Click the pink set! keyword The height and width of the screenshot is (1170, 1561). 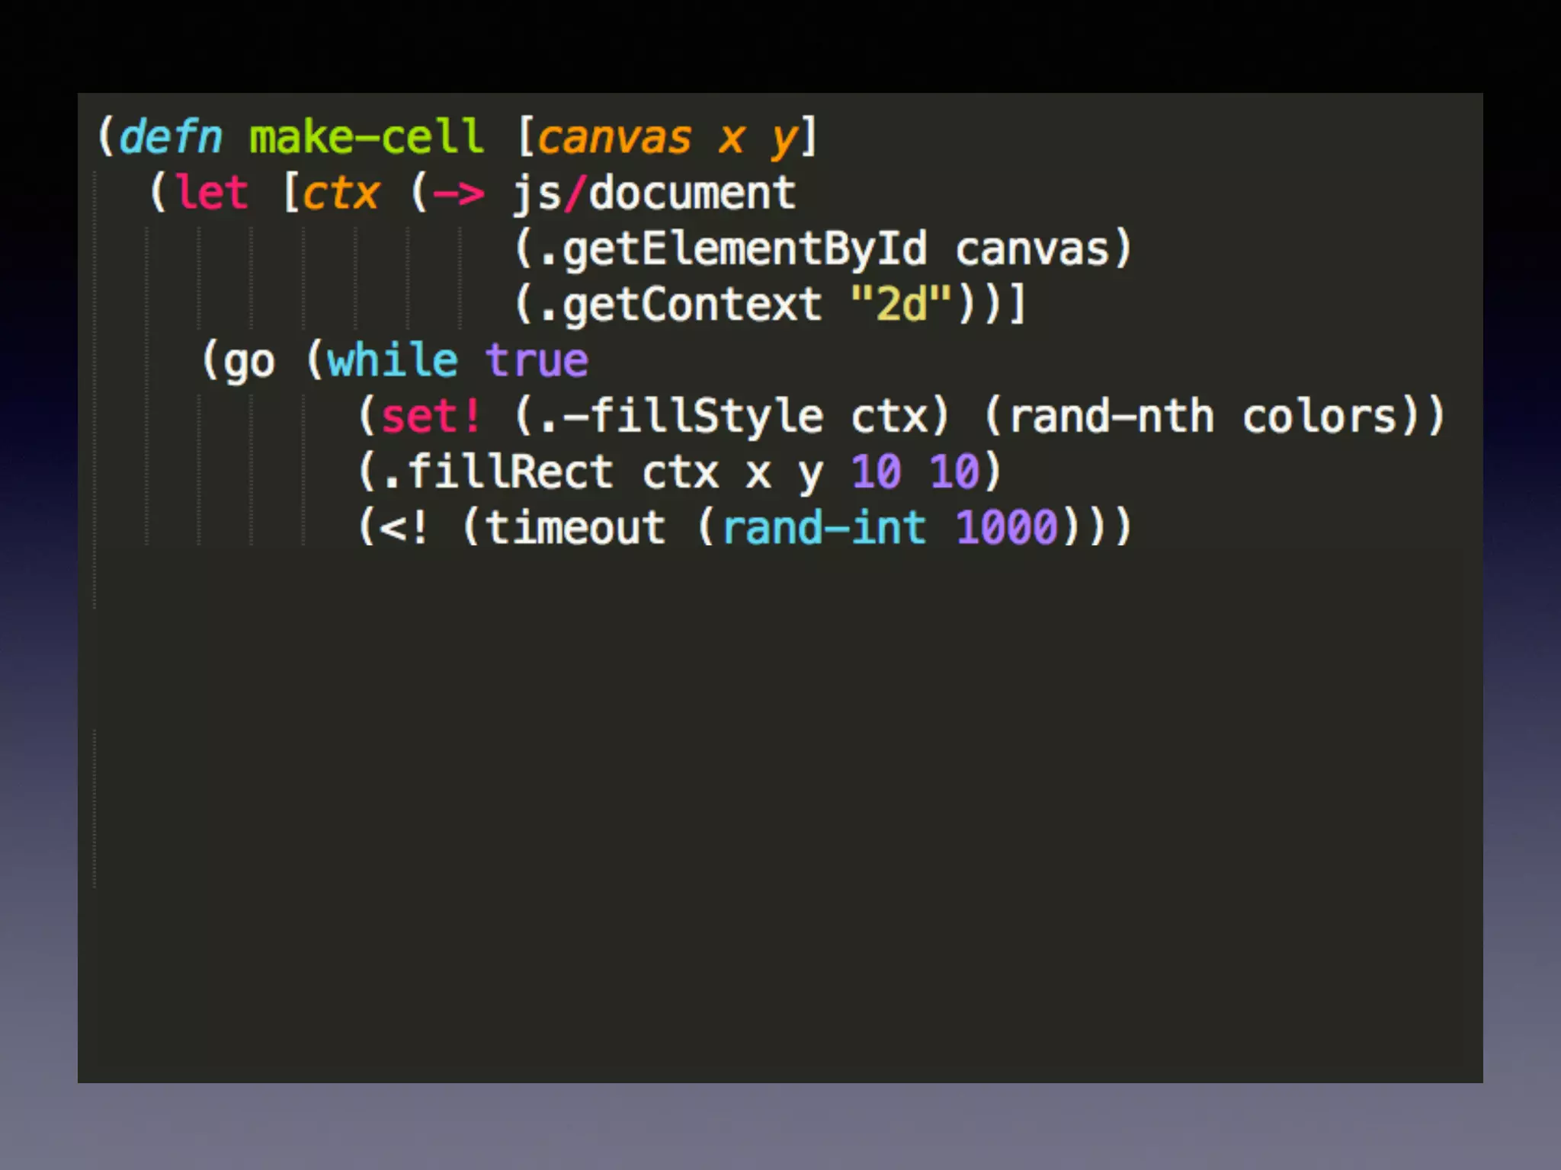pyautogui.click(x=431, y=417)
